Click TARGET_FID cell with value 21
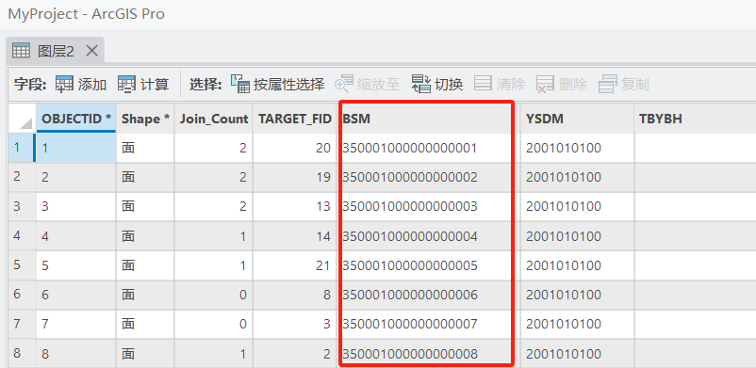Image resolution: width=756 pixels, height=368 pixels. coord(295,265)
